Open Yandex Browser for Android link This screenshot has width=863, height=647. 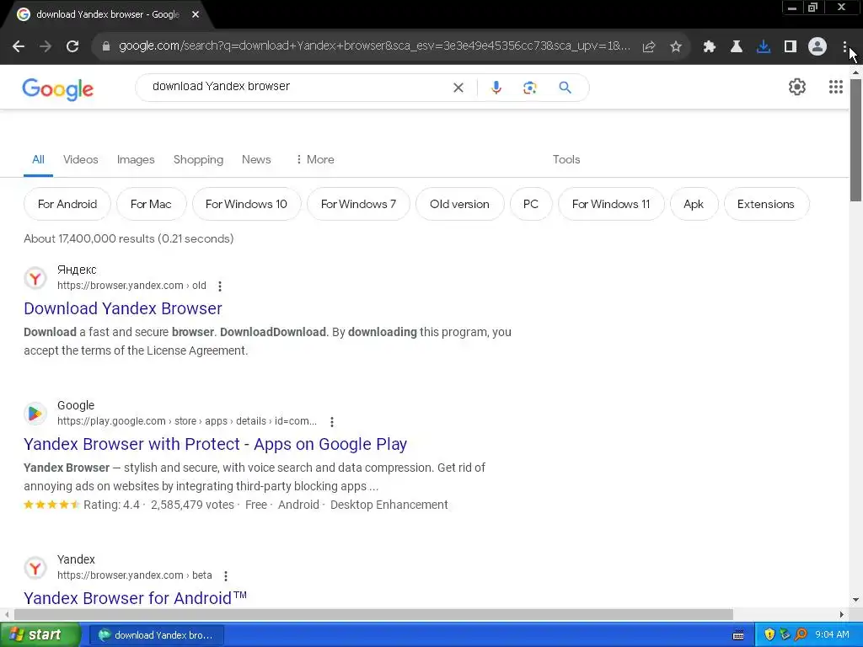(x=136, y=597)
